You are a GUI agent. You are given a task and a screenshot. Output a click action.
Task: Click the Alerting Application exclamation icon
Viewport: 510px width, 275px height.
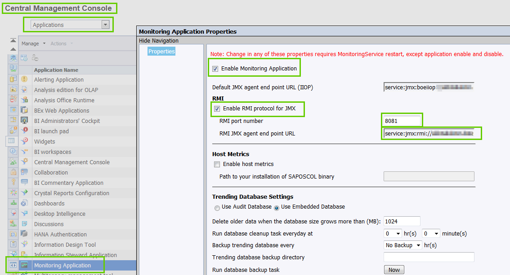24,79
